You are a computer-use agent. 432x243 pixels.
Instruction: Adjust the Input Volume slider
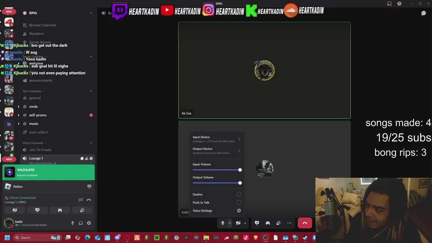[x=216, y=170]
